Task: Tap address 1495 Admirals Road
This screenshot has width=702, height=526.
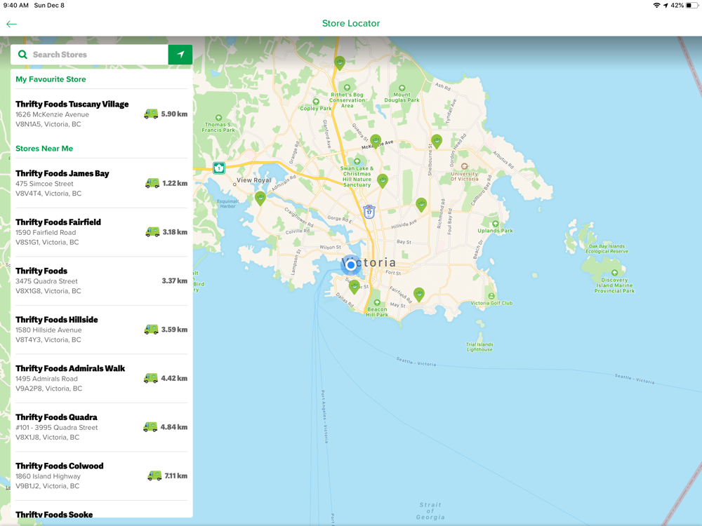Action: [x=46, y=379]
